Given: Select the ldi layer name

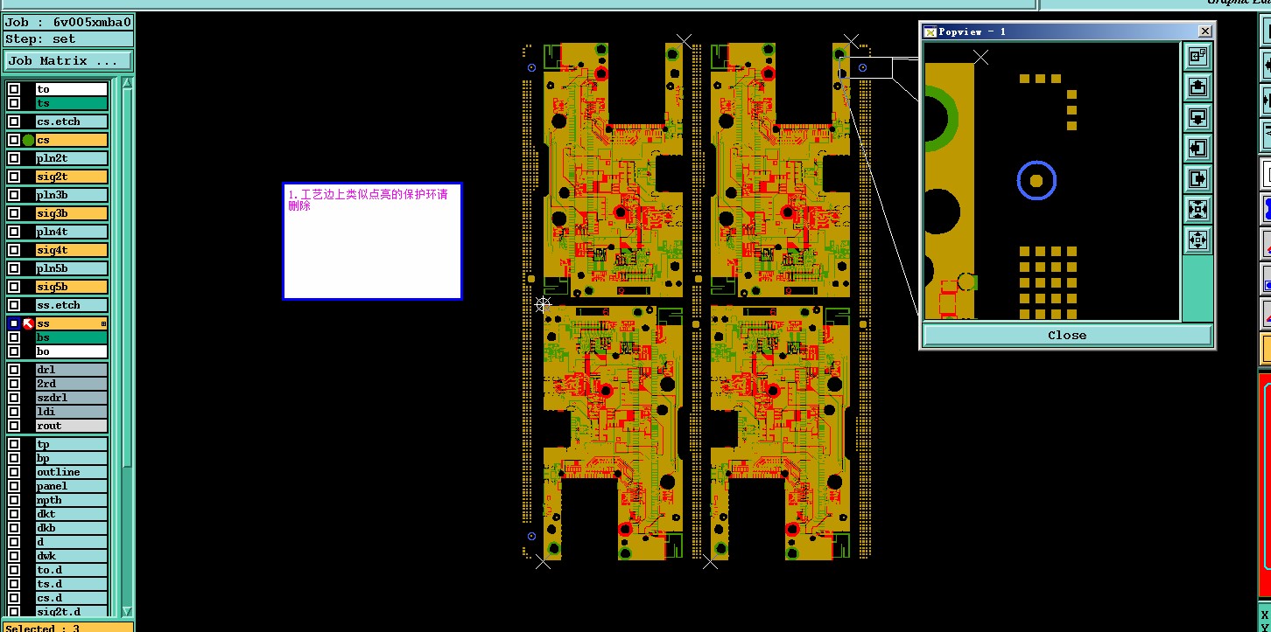Looking at the screenshot, I should 71,412.
